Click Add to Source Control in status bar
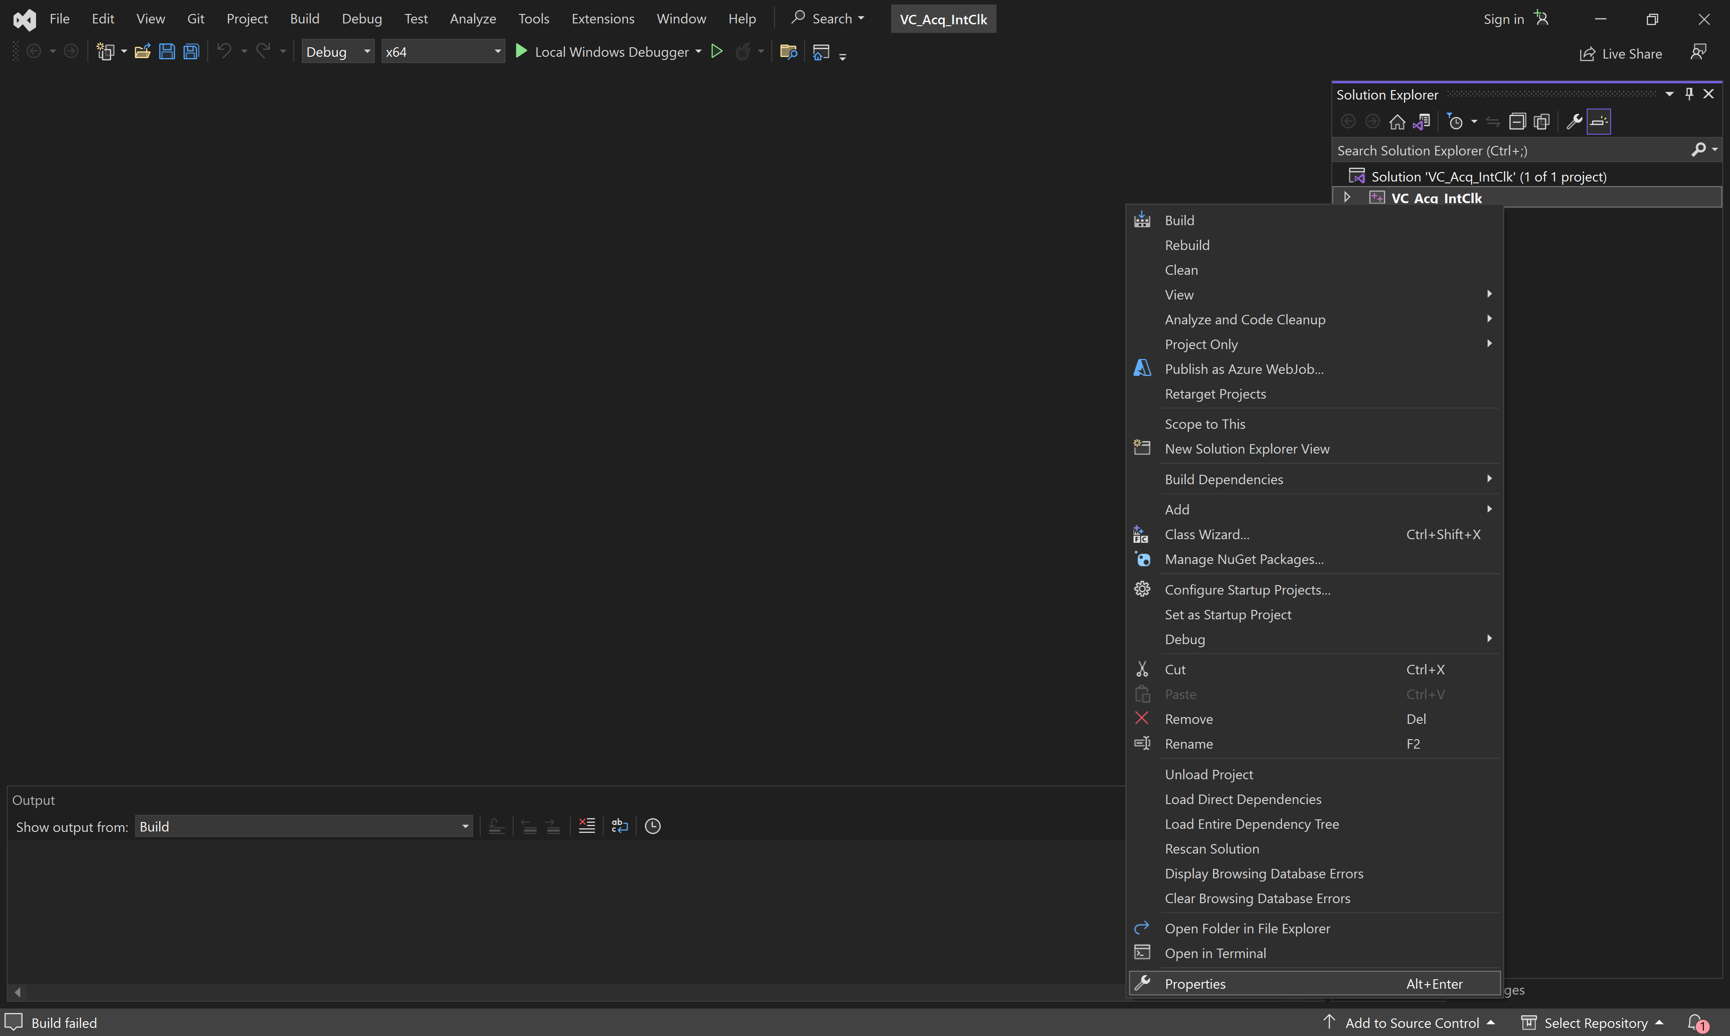Image resolution: width=1730 pixels, height=1036 pixels. click(x=1409, y=1023)
